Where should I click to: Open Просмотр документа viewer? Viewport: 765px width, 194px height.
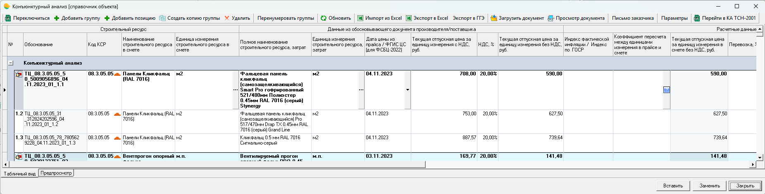pyautogui.click(x=576, y=18)
